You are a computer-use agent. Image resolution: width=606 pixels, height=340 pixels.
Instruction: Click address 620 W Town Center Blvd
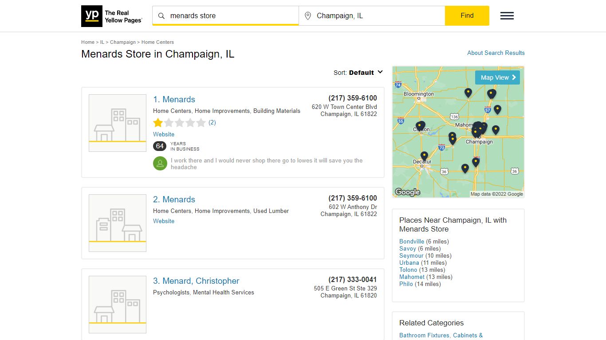[x=344, y=107]
